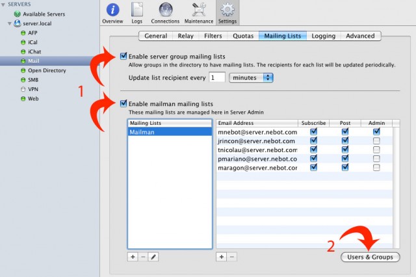Remove selected mailing list with minus
The height and width of the screenshot is (277, 416).
click(x=143, y=257)
